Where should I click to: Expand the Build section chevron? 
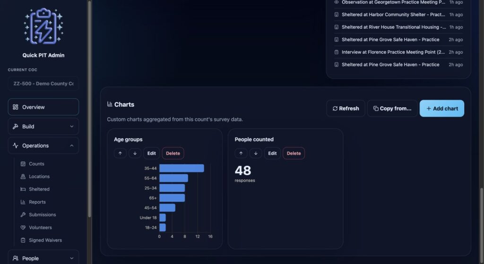click(72, 127)
